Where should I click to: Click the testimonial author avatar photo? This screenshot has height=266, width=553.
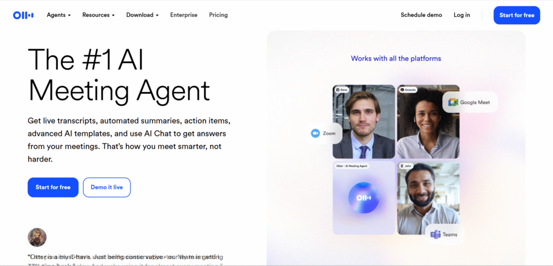37,237
